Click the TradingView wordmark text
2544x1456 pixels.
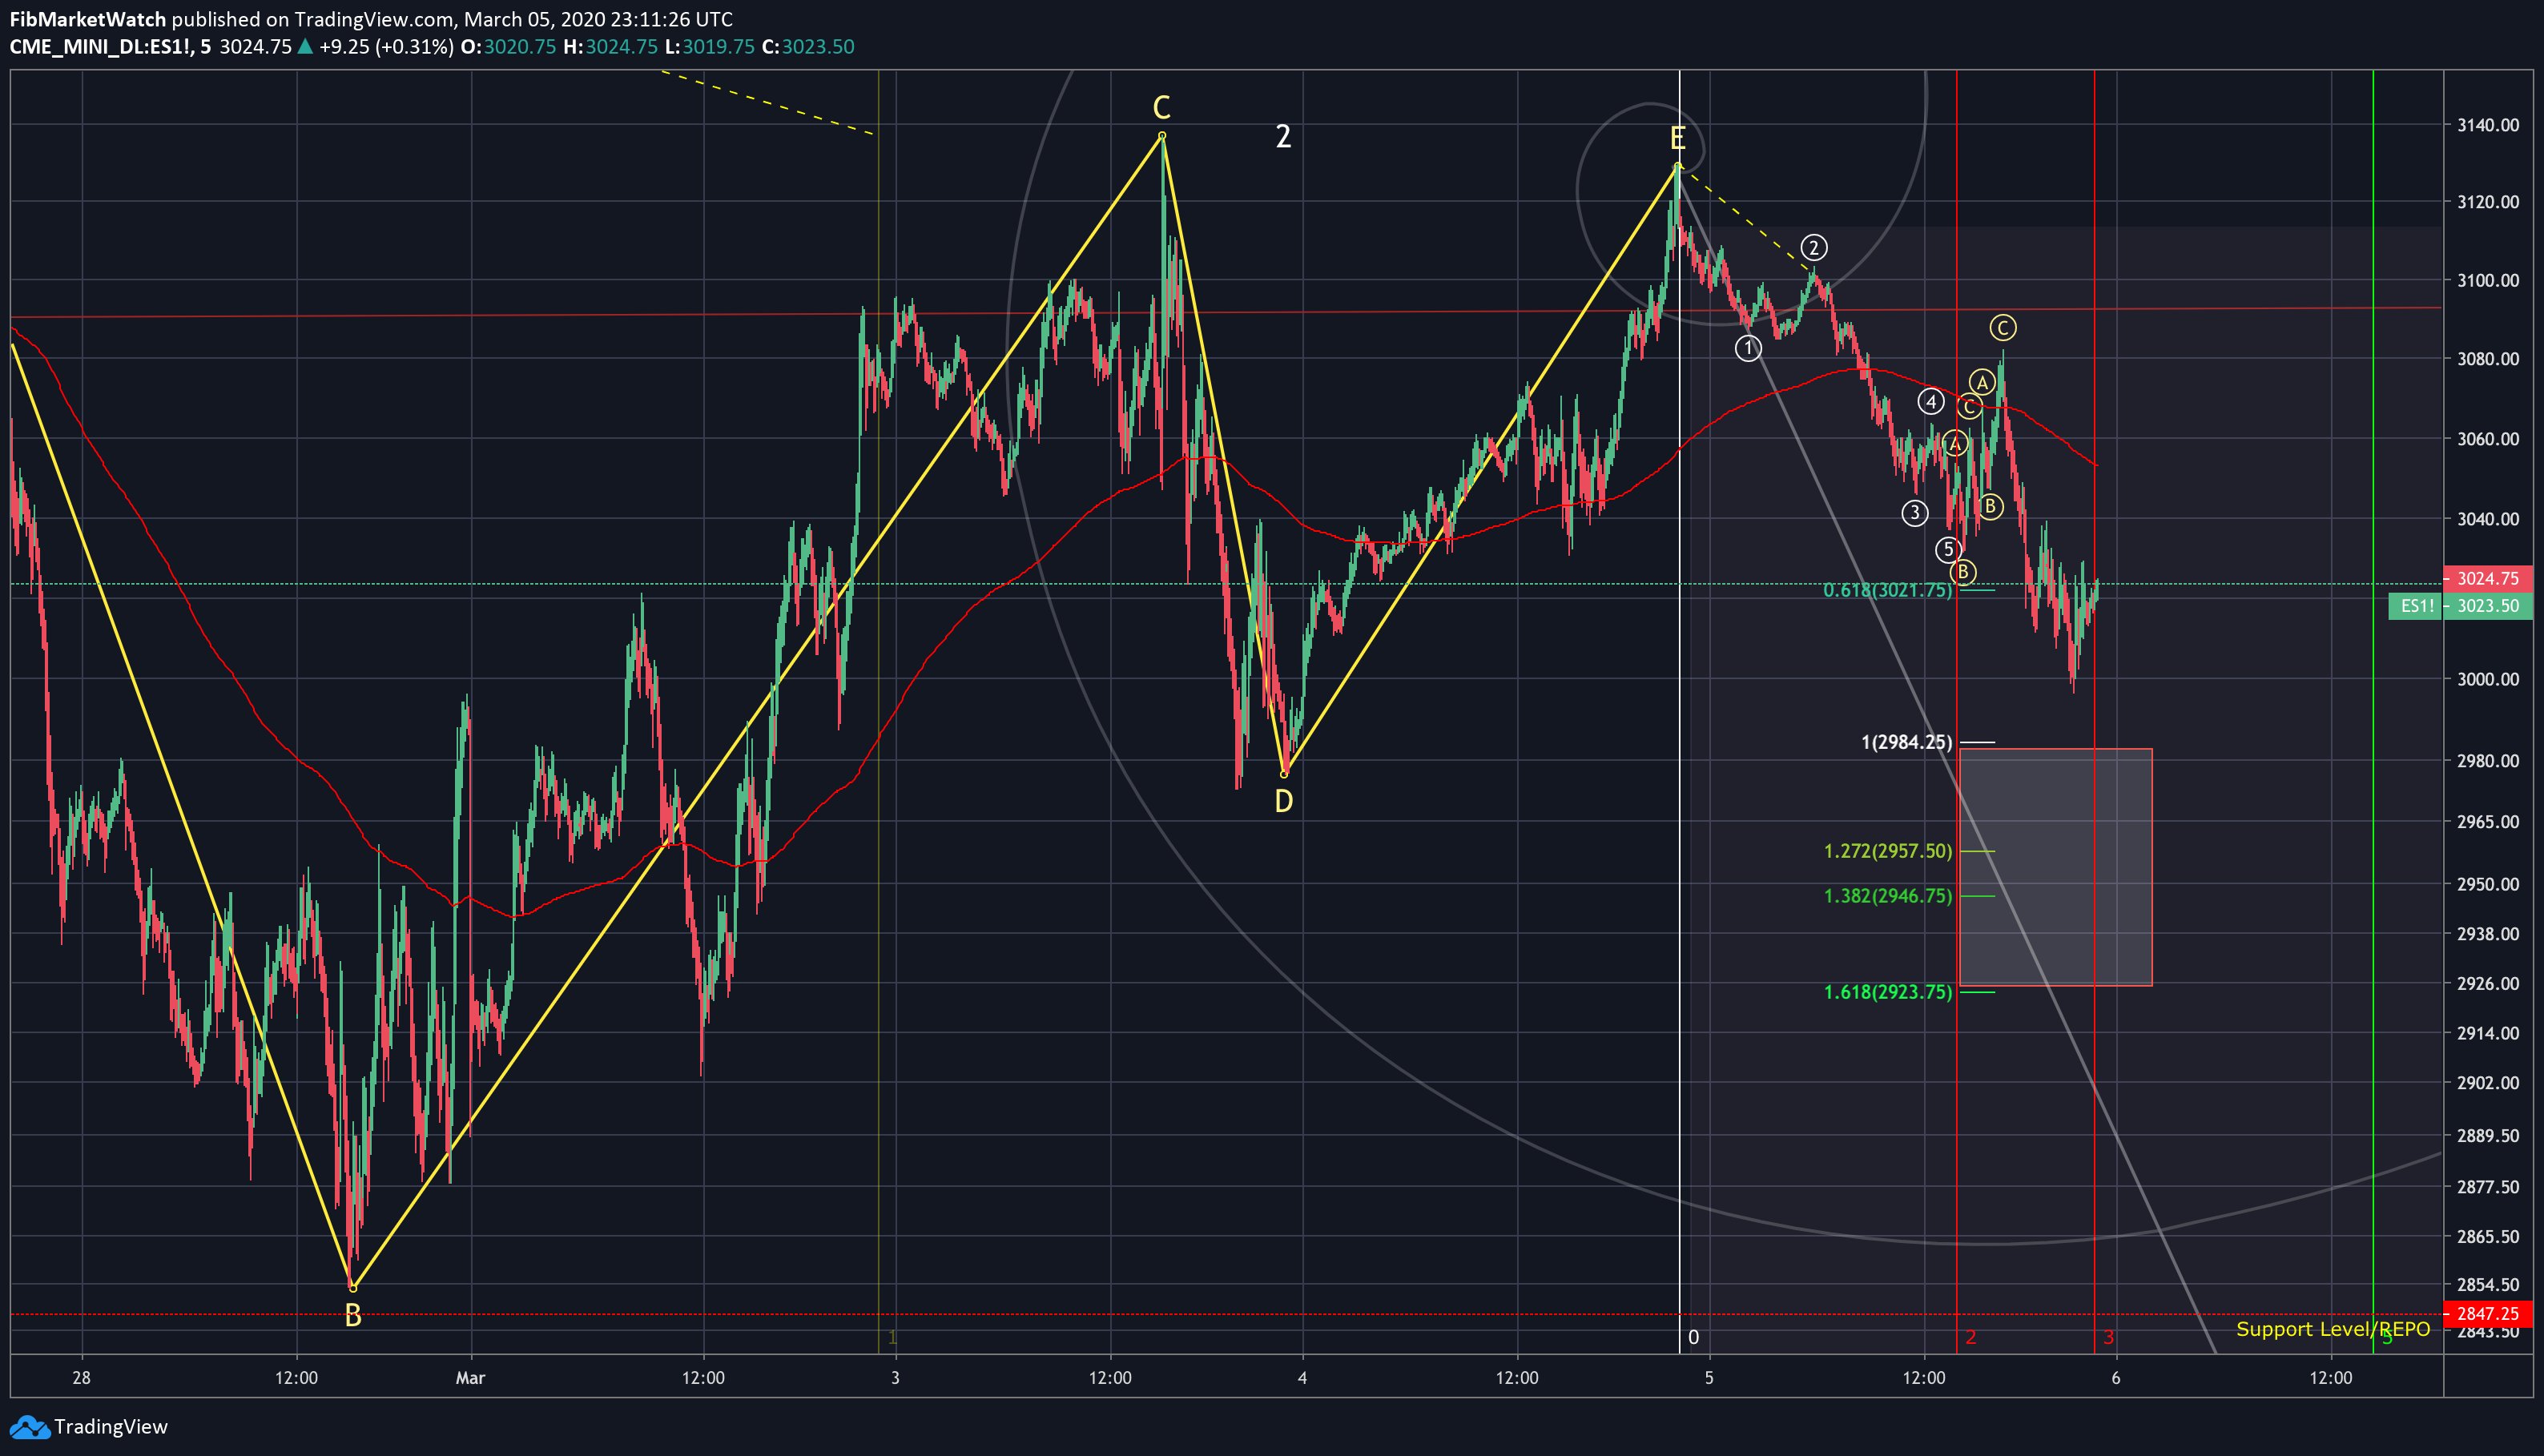(111, 1427)
